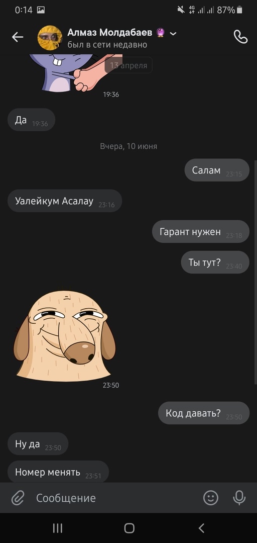Start a voice call with phone icon
The height and width of the screenshot is (543, 257).
[x=241, y=37]
